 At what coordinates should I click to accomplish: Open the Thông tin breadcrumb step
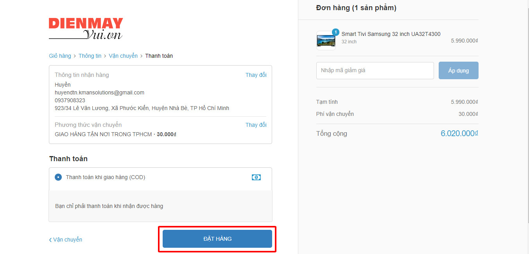click(x=90, y=56)
